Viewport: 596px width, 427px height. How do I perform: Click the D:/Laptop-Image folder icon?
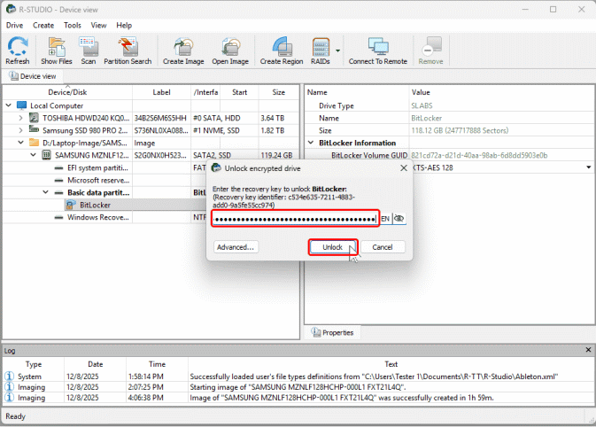[x=35, y=143]
